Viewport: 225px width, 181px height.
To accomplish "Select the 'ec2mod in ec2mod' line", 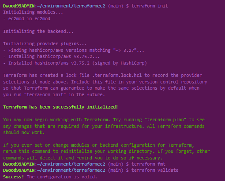I will (26, 18).
